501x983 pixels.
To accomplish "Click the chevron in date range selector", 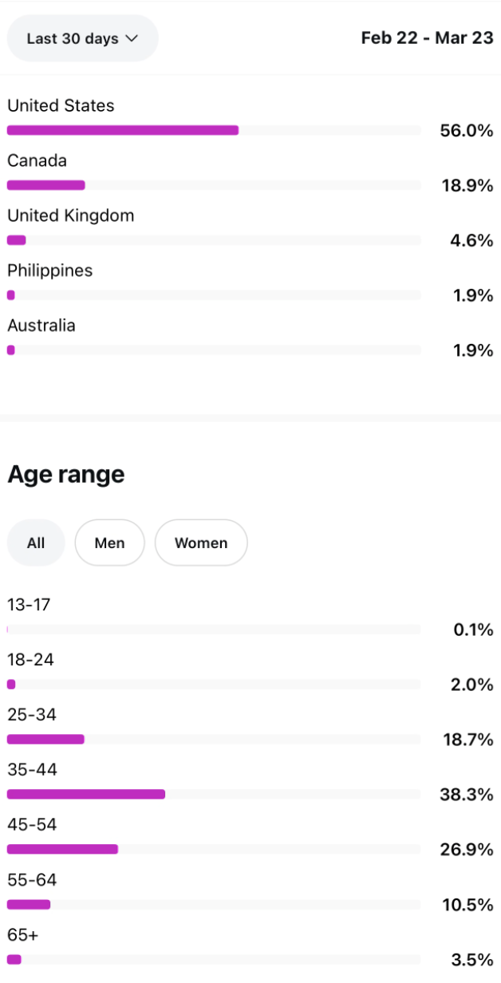I will (132, 38).
